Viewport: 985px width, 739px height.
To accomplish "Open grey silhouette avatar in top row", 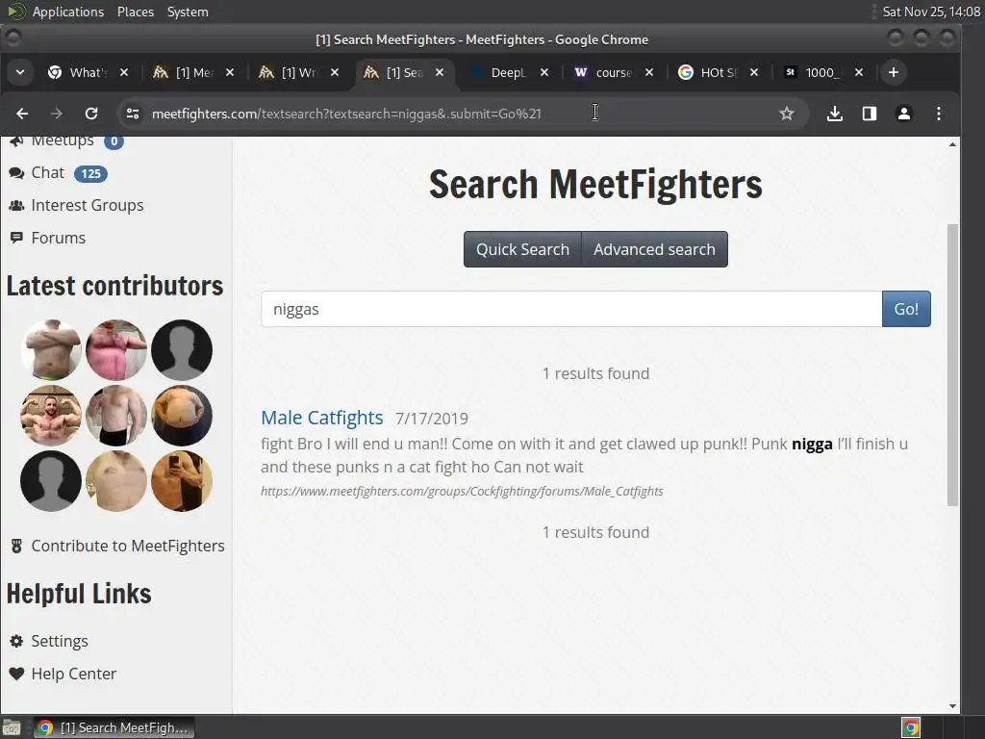I will (182, 350).
